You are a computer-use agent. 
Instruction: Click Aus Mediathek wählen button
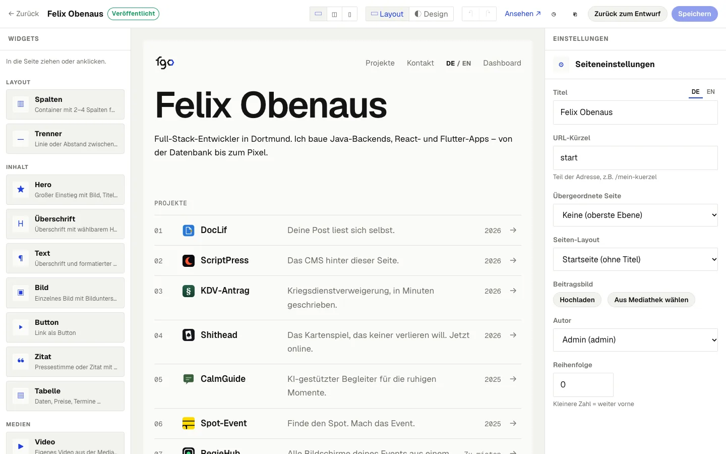(651, 300)
